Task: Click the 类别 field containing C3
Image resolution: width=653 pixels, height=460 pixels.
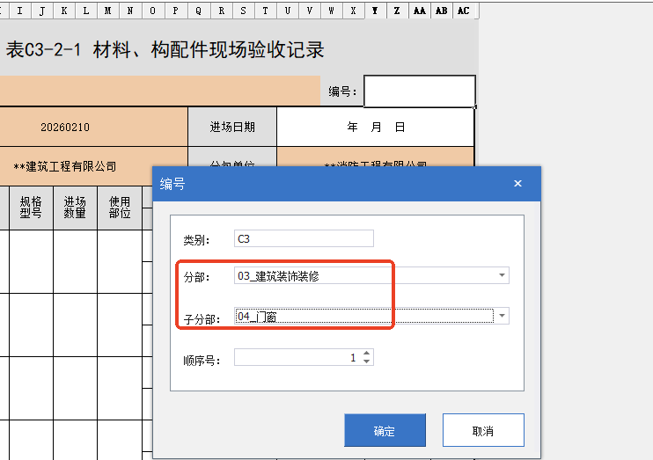Action: (x=304, y=238)
